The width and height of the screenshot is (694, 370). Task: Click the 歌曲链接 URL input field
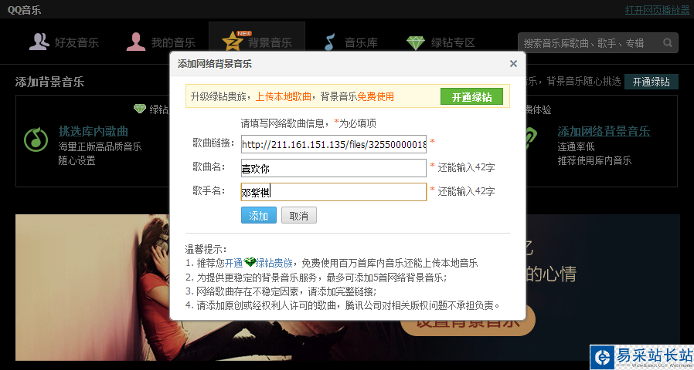[x=334, y=144]
